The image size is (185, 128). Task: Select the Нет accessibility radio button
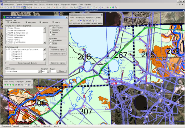pos(51,35)
